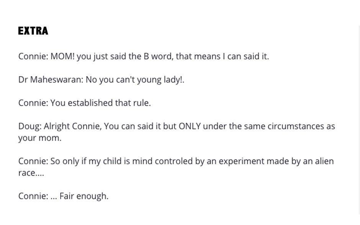The height and width of the screenshot is (225, 360).
Task: Click the capitalized word "ONLY"
Action: coord(190,127)
